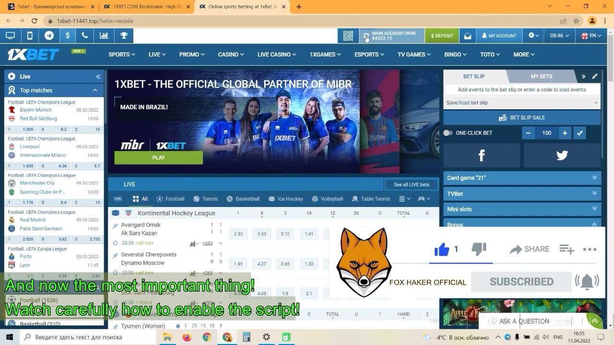The image size is (614, 345).
Task: Select the Football live filter
Action: pos(171,199)
